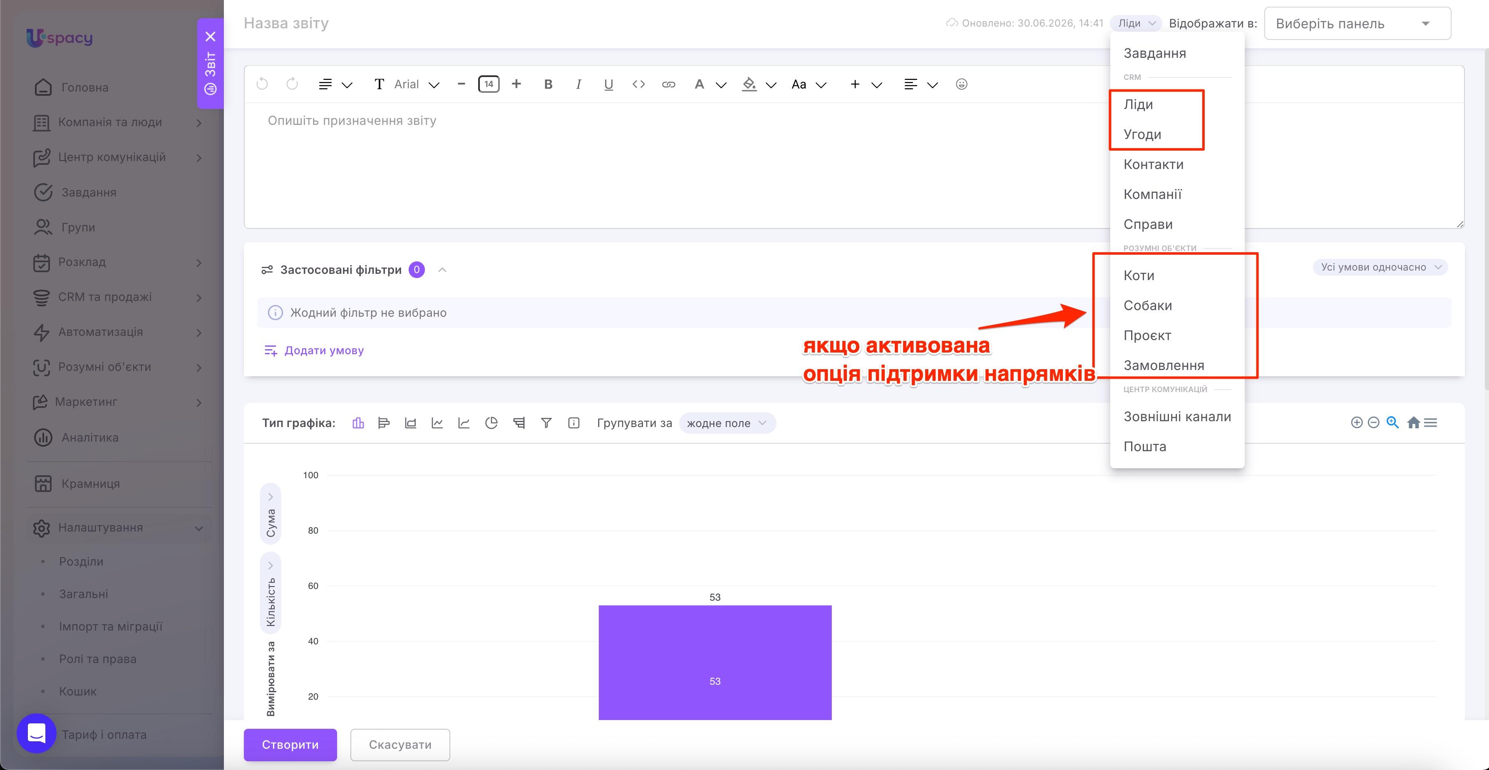Screen dimensions: 1489x770
Task: Open the fill color picker paint bucket
Action: coord(749,84)
